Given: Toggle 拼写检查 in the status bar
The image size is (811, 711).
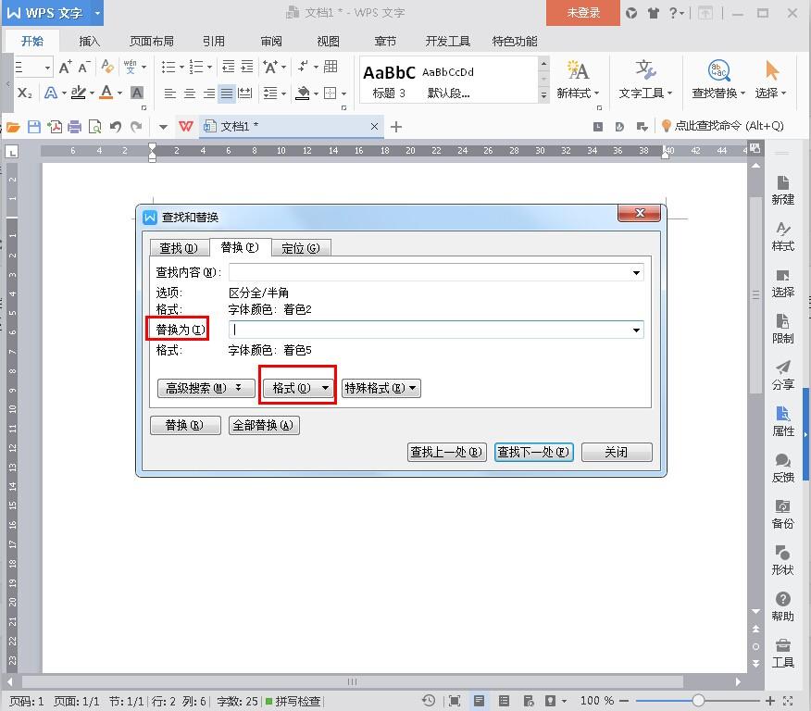Looking at the screenshot, I should pos(293,701).
